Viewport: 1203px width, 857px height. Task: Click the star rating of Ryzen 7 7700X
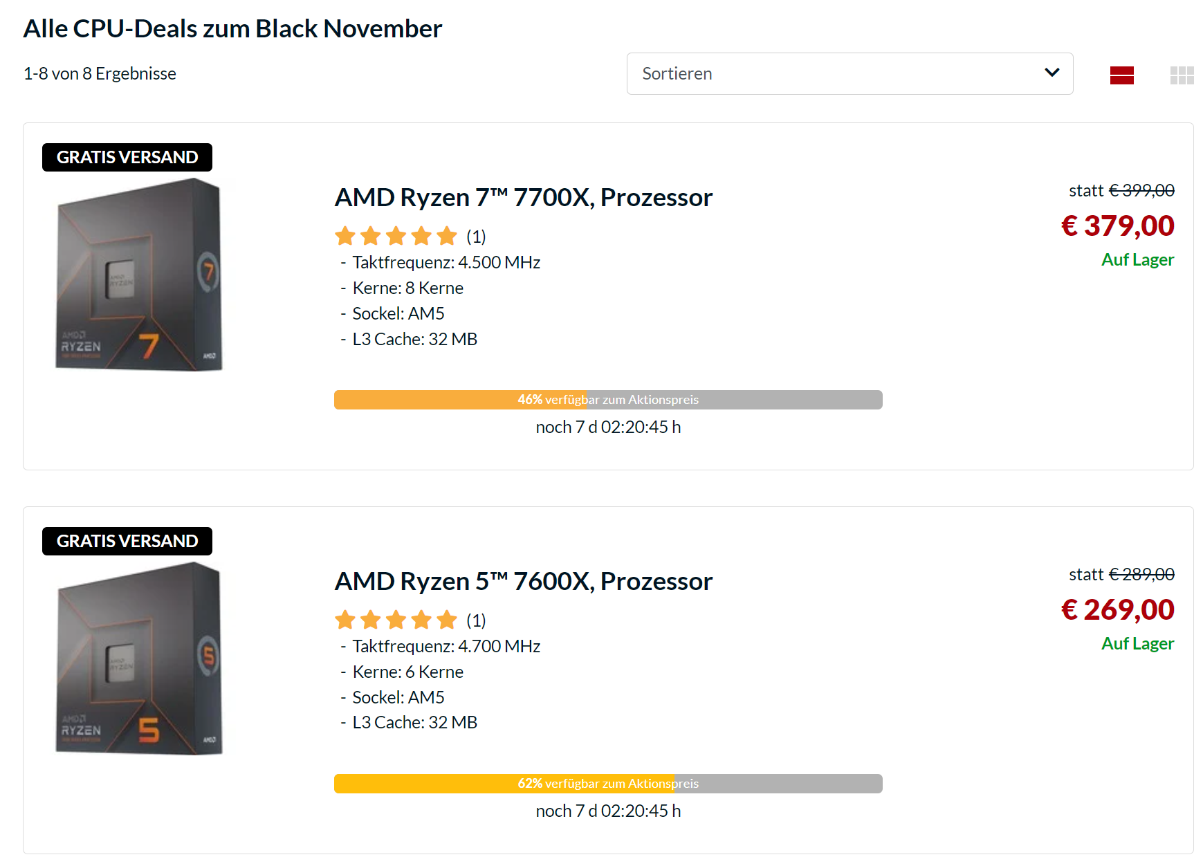396,237
